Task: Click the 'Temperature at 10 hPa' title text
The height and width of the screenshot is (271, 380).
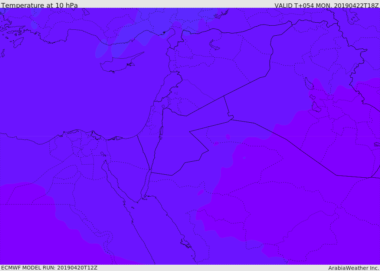Action: 39,5
